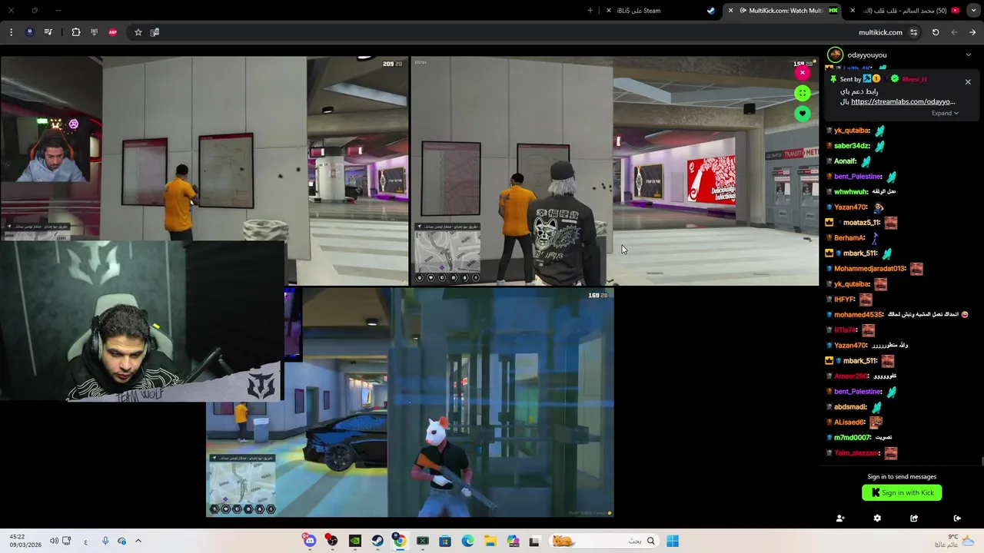Image resolution: width=984 pixels, height=553 pixels.
Task: Open the tab search dropdown chevron
Action: point(975,11)
